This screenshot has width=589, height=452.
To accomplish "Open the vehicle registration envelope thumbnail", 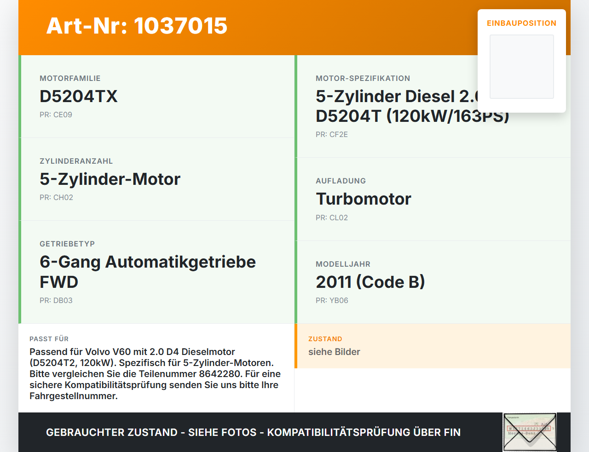I will click(530, 432).
